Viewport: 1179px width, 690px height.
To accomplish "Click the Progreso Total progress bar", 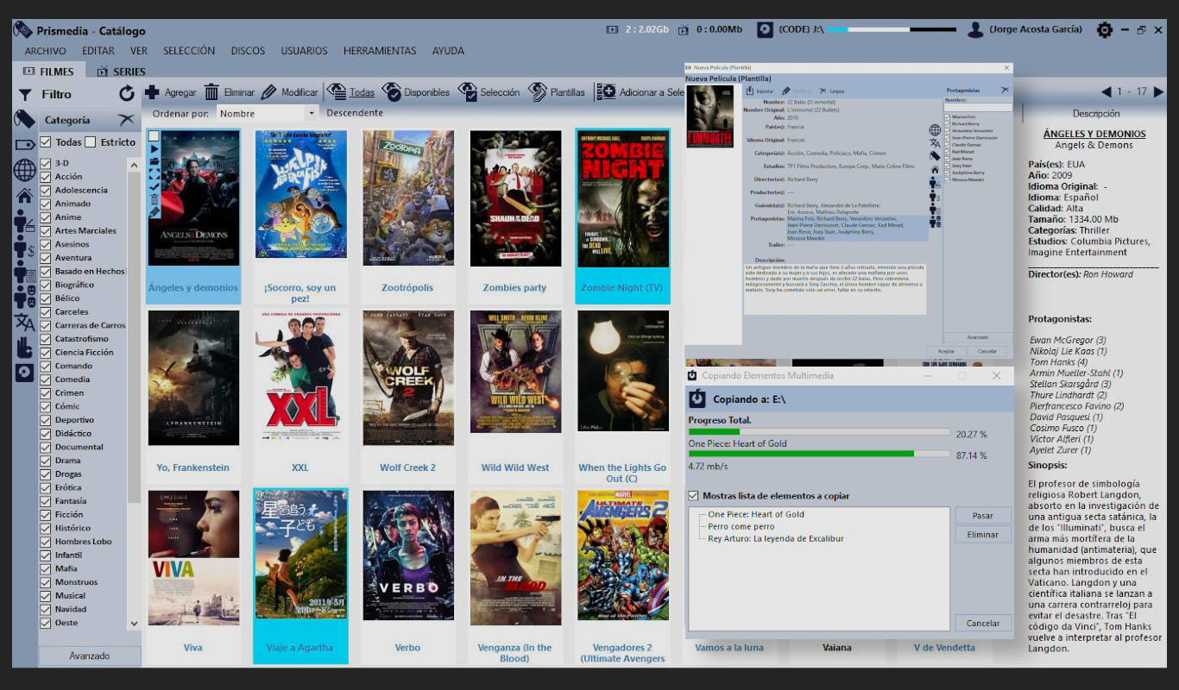I will (x=818, y=433).
